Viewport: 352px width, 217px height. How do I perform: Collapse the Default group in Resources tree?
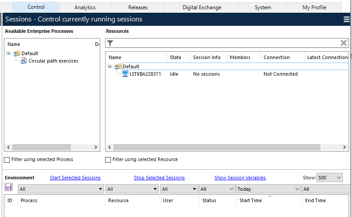tap(109, 66)
